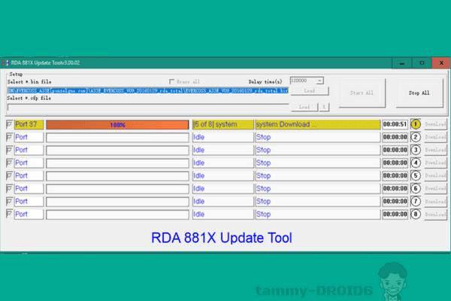
Task: Toggle the checkbox on channel 8 row
Action: [x=9, y=214]
